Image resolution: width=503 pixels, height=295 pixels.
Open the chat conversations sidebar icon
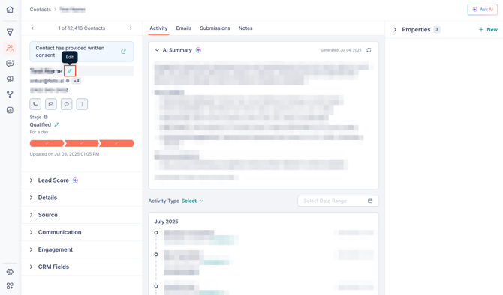point(10,64)
